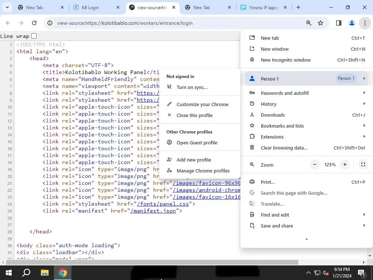Select New tab menu item
Viewport: 373px width, 280px height.
click(307, 38)
